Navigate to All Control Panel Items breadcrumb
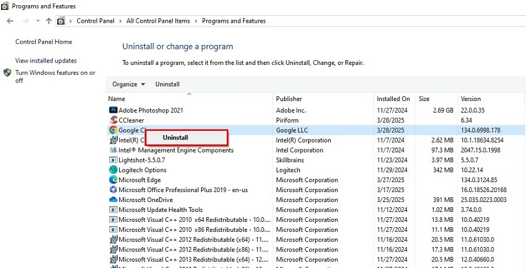The width and height of the screenshot is (526, 268). point(158,21)
